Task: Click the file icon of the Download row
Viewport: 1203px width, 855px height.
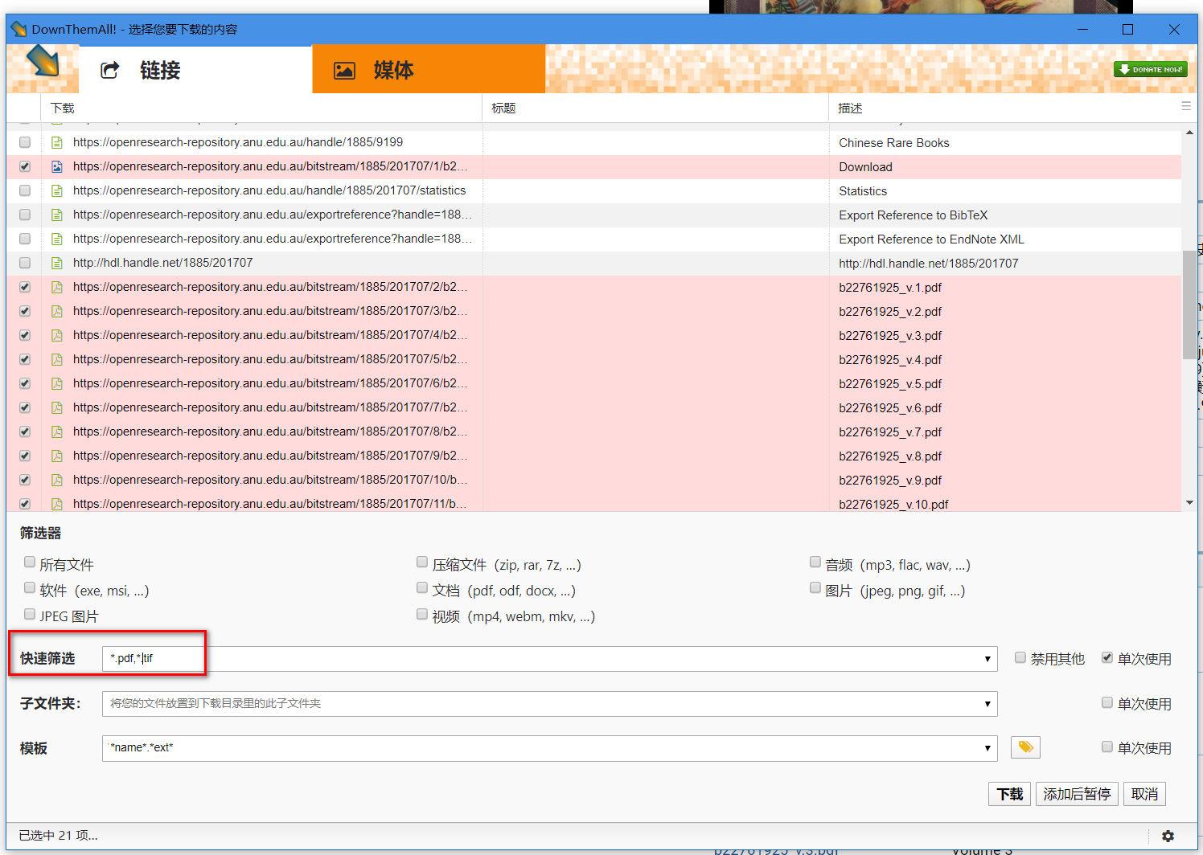Action: click(x=57, y=166)
